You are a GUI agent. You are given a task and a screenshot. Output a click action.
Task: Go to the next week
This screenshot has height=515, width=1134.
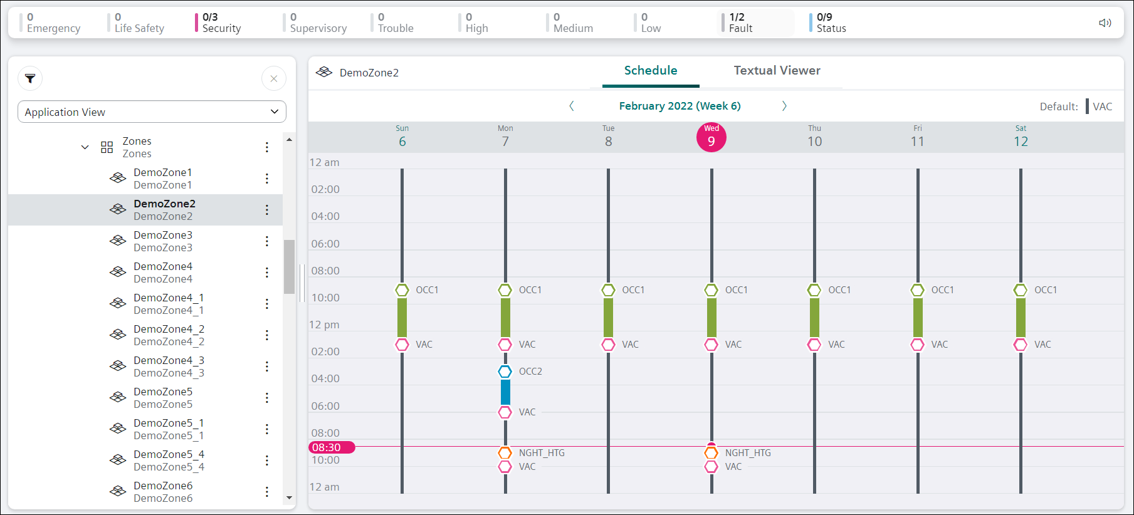point(784,106)
